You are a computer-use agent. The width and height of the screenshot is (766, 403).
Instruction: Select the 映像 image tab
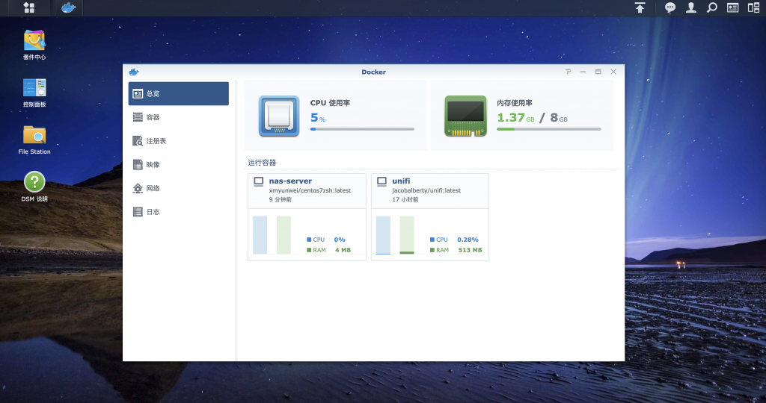[x=178, y=165]
